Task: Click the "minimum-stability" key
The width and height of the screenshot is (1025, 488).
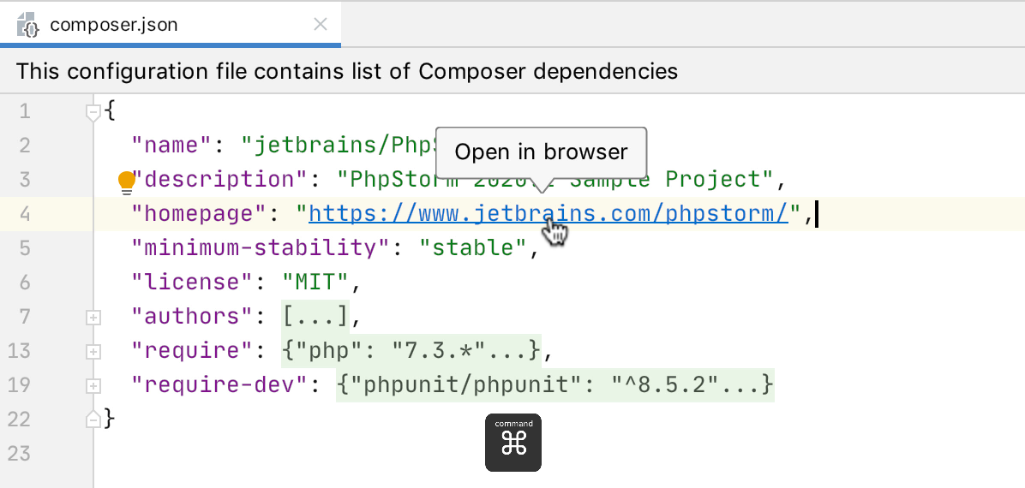Action: (x=261, y=247)
